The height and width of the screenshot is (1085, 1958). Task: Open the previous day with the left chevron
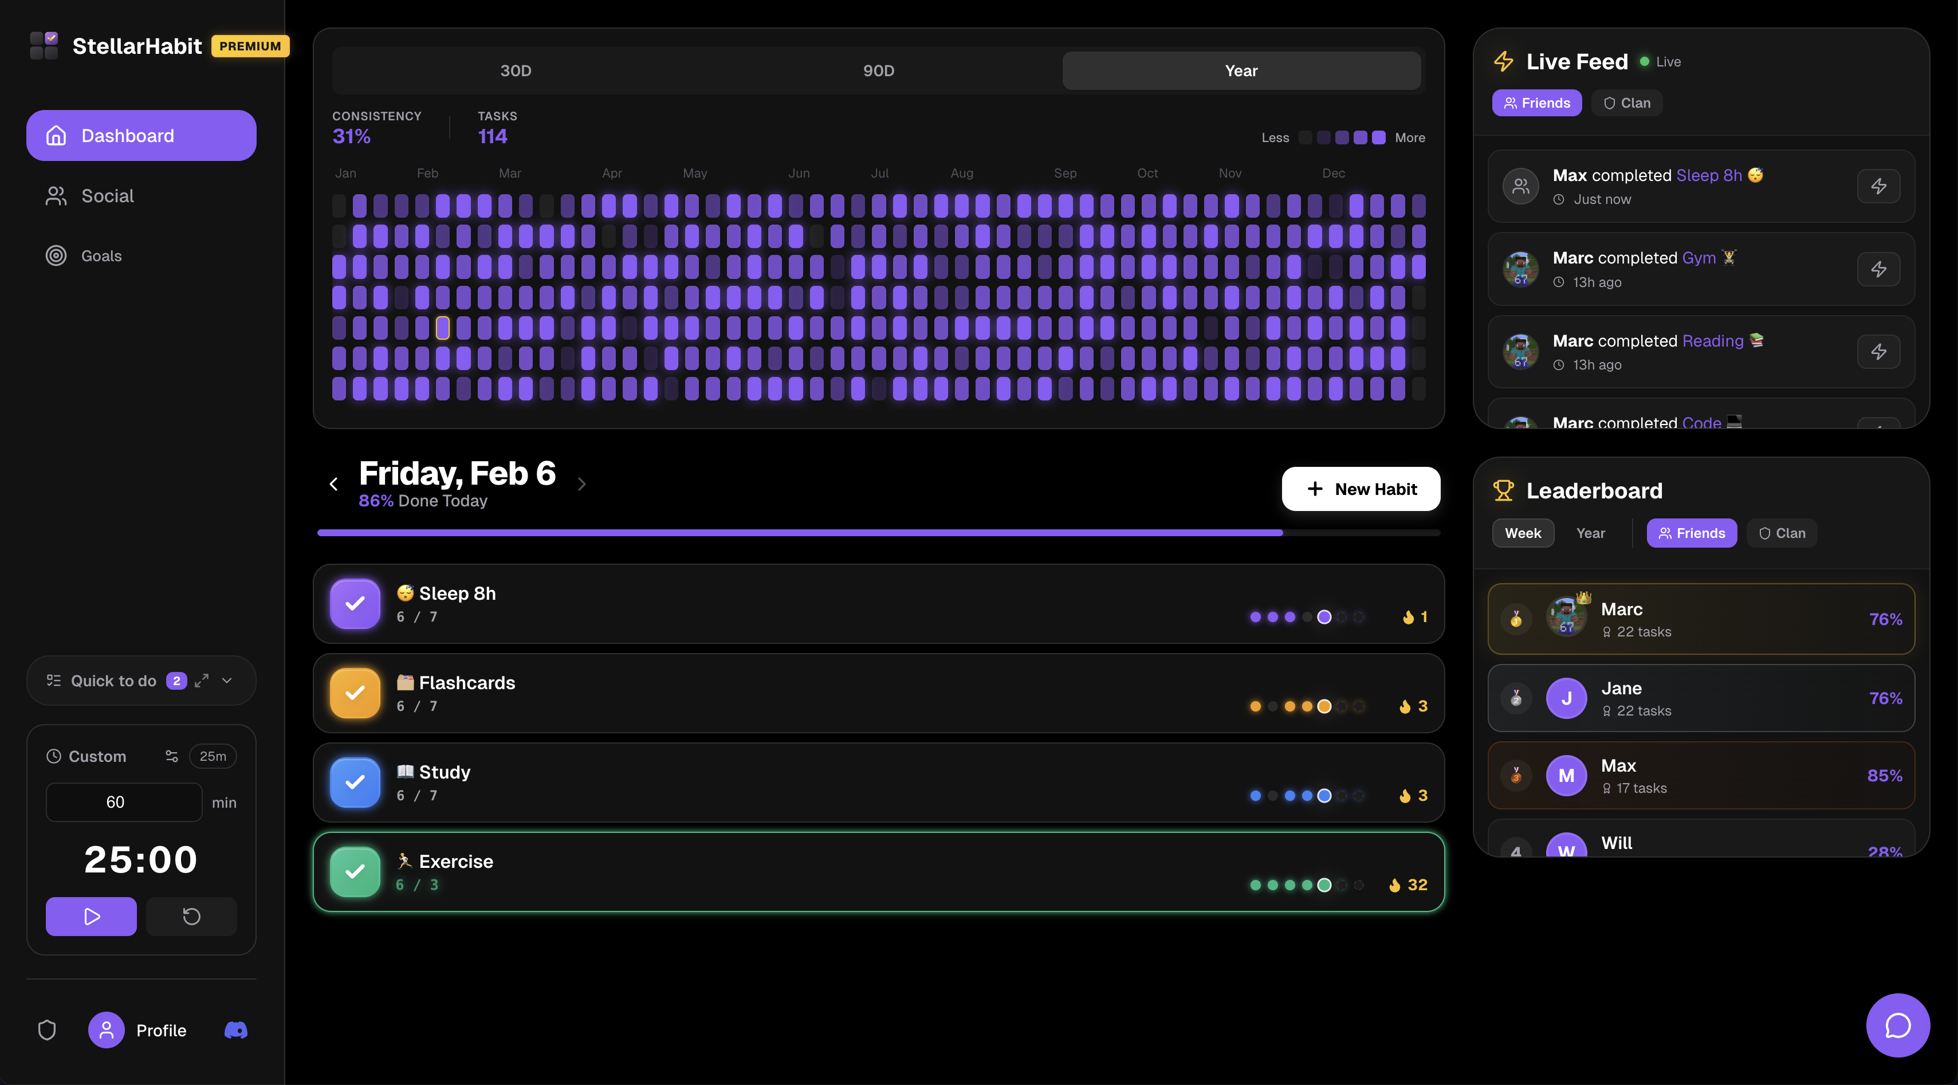[x=333, y=484]
